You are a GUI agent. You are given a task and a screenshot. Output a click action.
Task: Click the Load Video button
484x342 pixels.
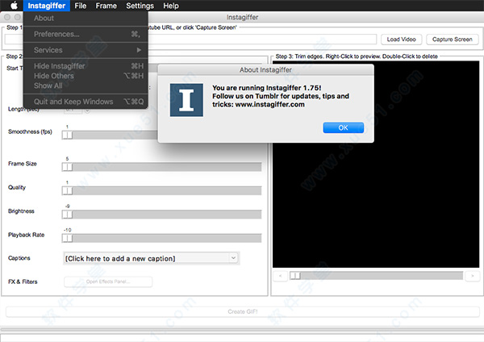pos(401,40)
